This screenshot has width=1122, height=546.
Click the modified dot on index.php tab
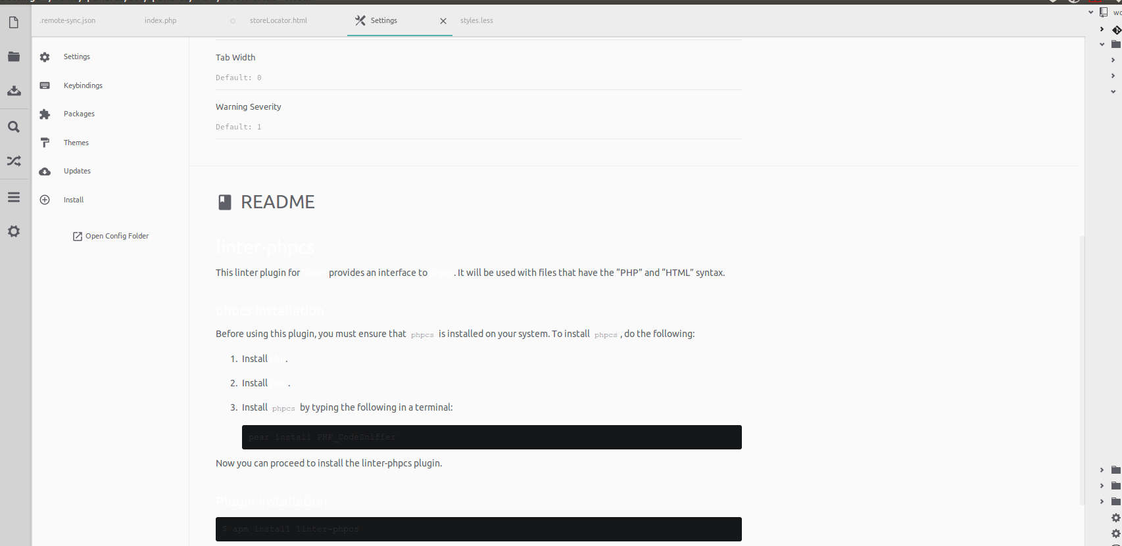pyautogui.click(x=233, y=21)
